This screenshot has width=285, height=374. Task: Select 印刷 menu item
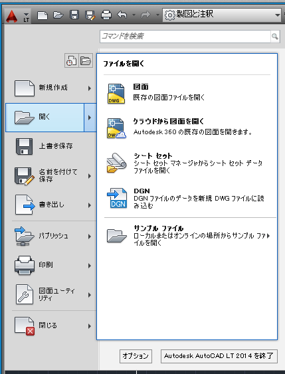click(50, 265)
